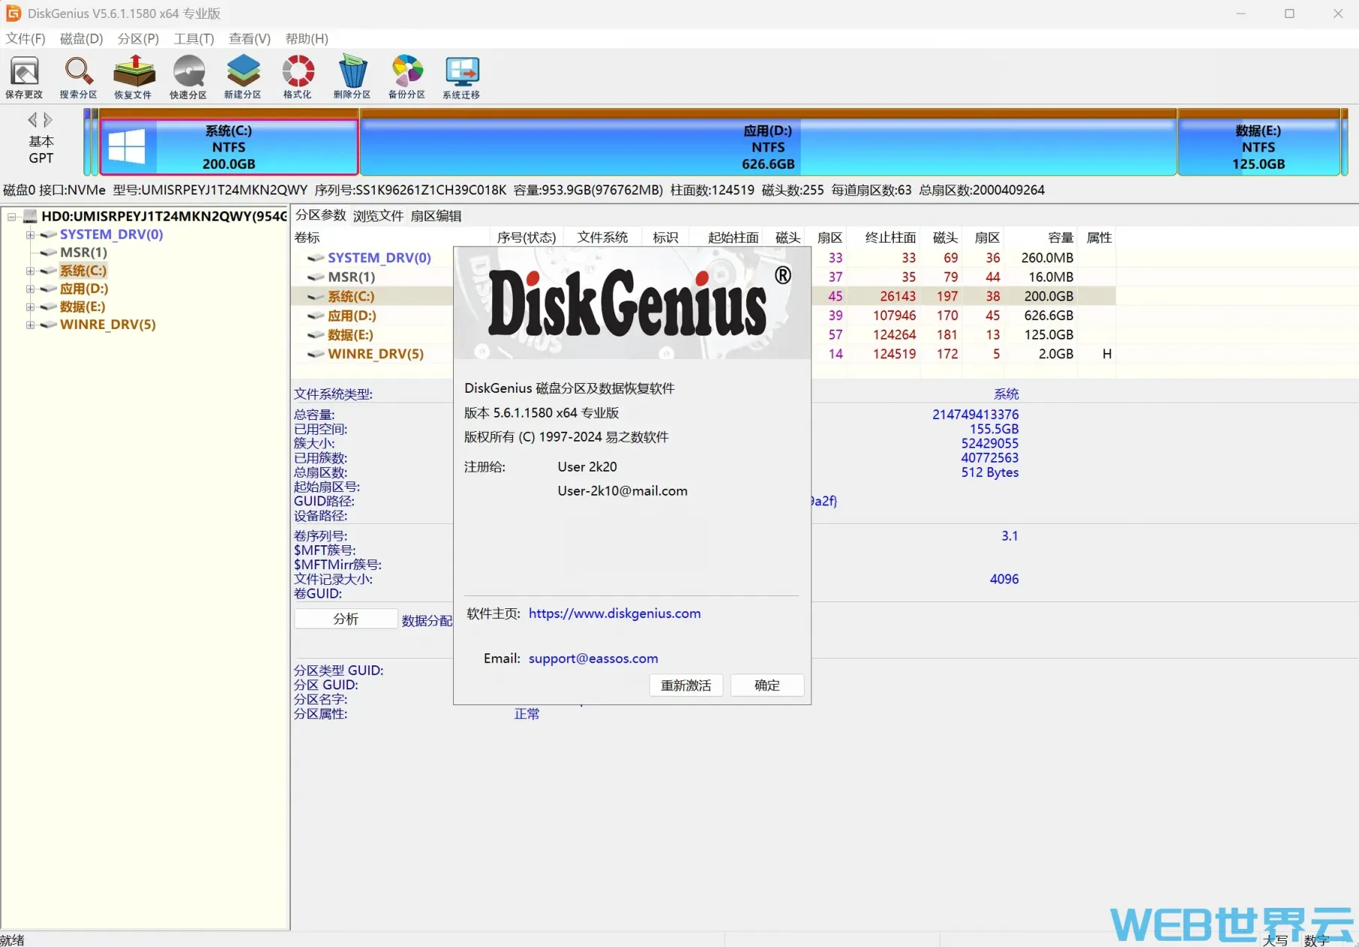This screenshot has height=947, width=1359.
Task: Open the 查看(V) menu
Action: coord(249,38)
